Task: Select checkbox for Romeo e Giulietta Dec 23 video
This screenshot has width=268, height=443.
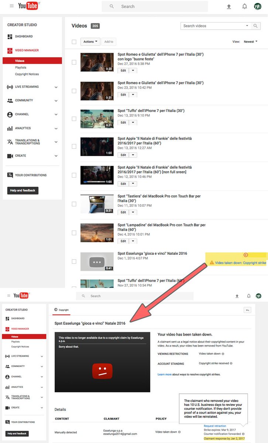Action: coord(74,91)
